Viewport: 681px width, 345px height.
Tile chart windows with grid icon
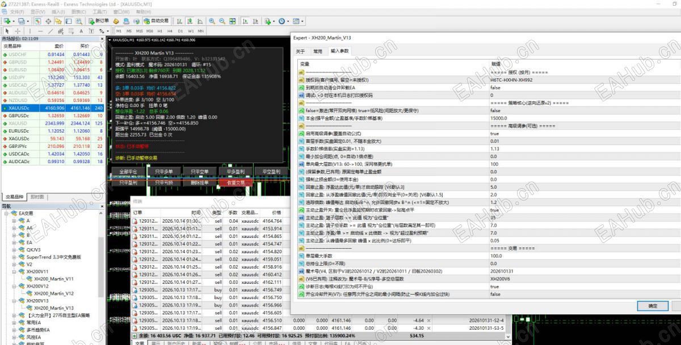[x=232, y=21]
